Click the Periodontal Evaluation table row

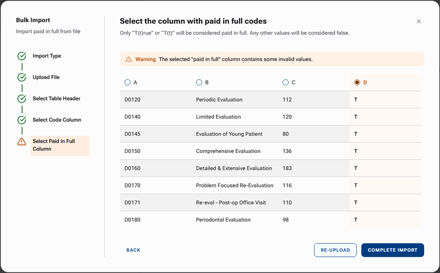[223, 220]
